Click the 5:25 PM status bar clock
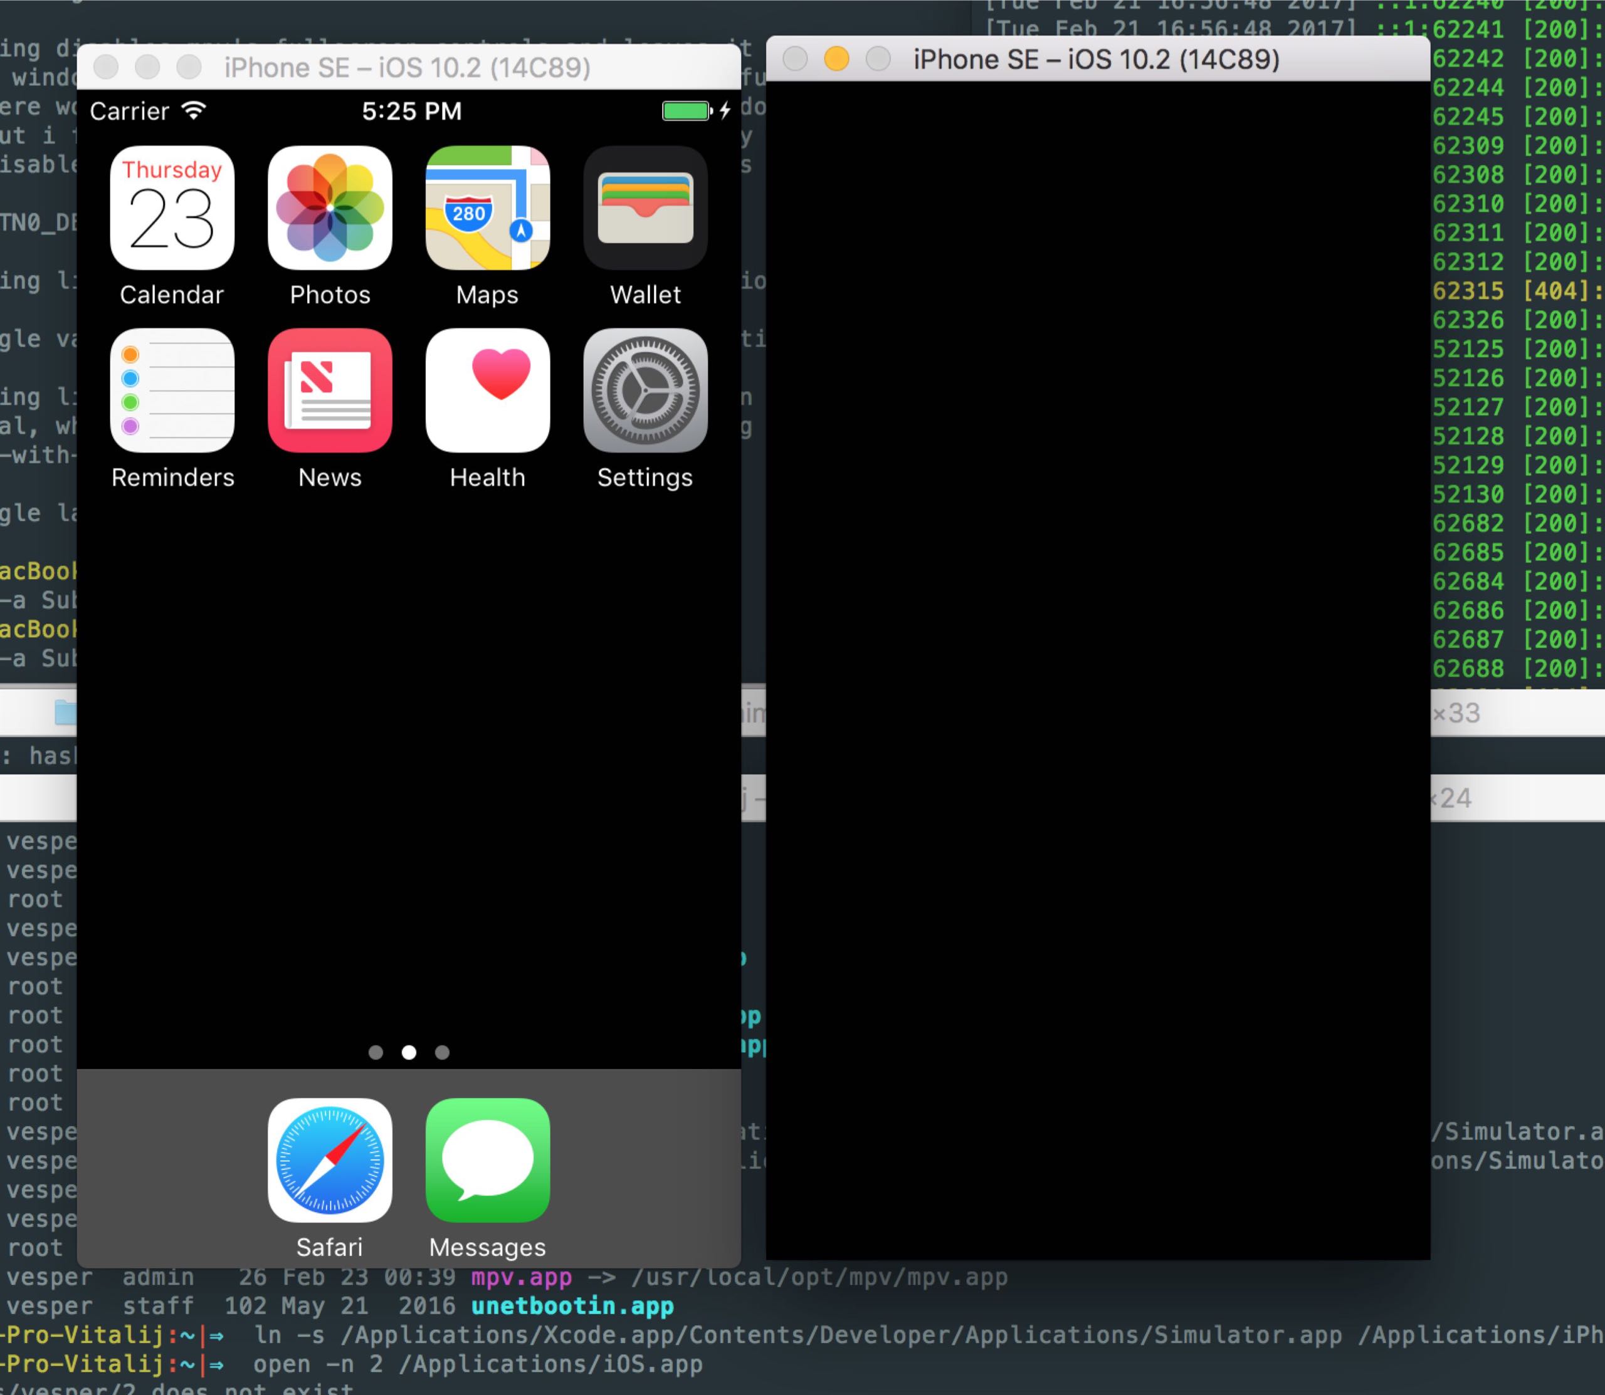This screenshot has height=1395, width=1605. (411, 112)
